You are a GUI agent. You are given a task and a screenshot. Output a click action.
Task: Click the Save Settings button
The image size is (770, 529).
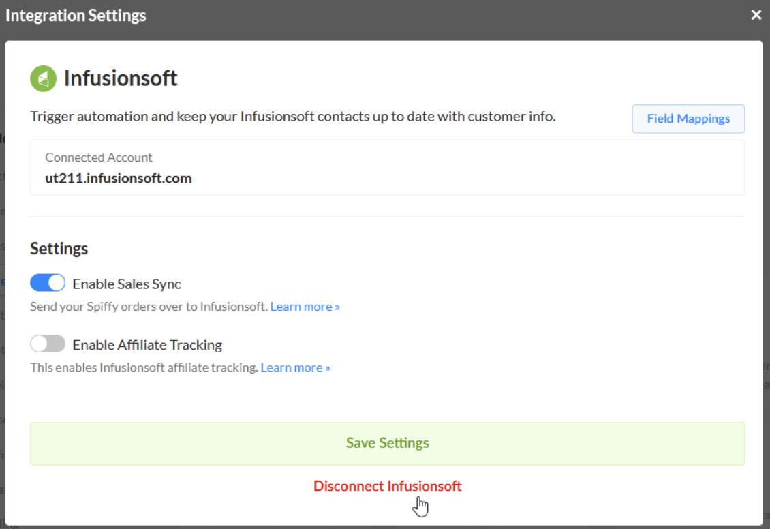[x=387, y=444]
